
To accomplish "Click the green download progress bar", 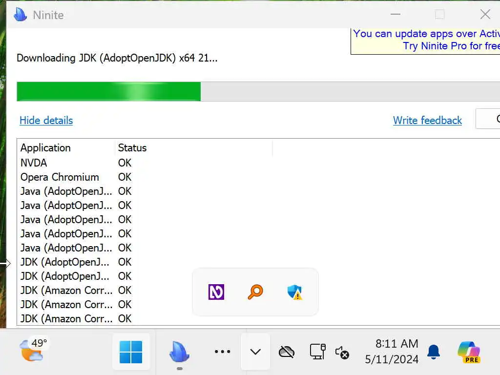I will click(x=258, y=91).
